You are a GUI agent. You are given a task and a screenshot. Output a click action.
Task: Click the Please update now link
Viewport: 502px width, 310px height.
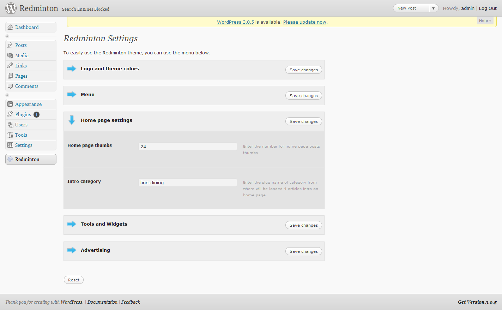click(x=304, y=22)
